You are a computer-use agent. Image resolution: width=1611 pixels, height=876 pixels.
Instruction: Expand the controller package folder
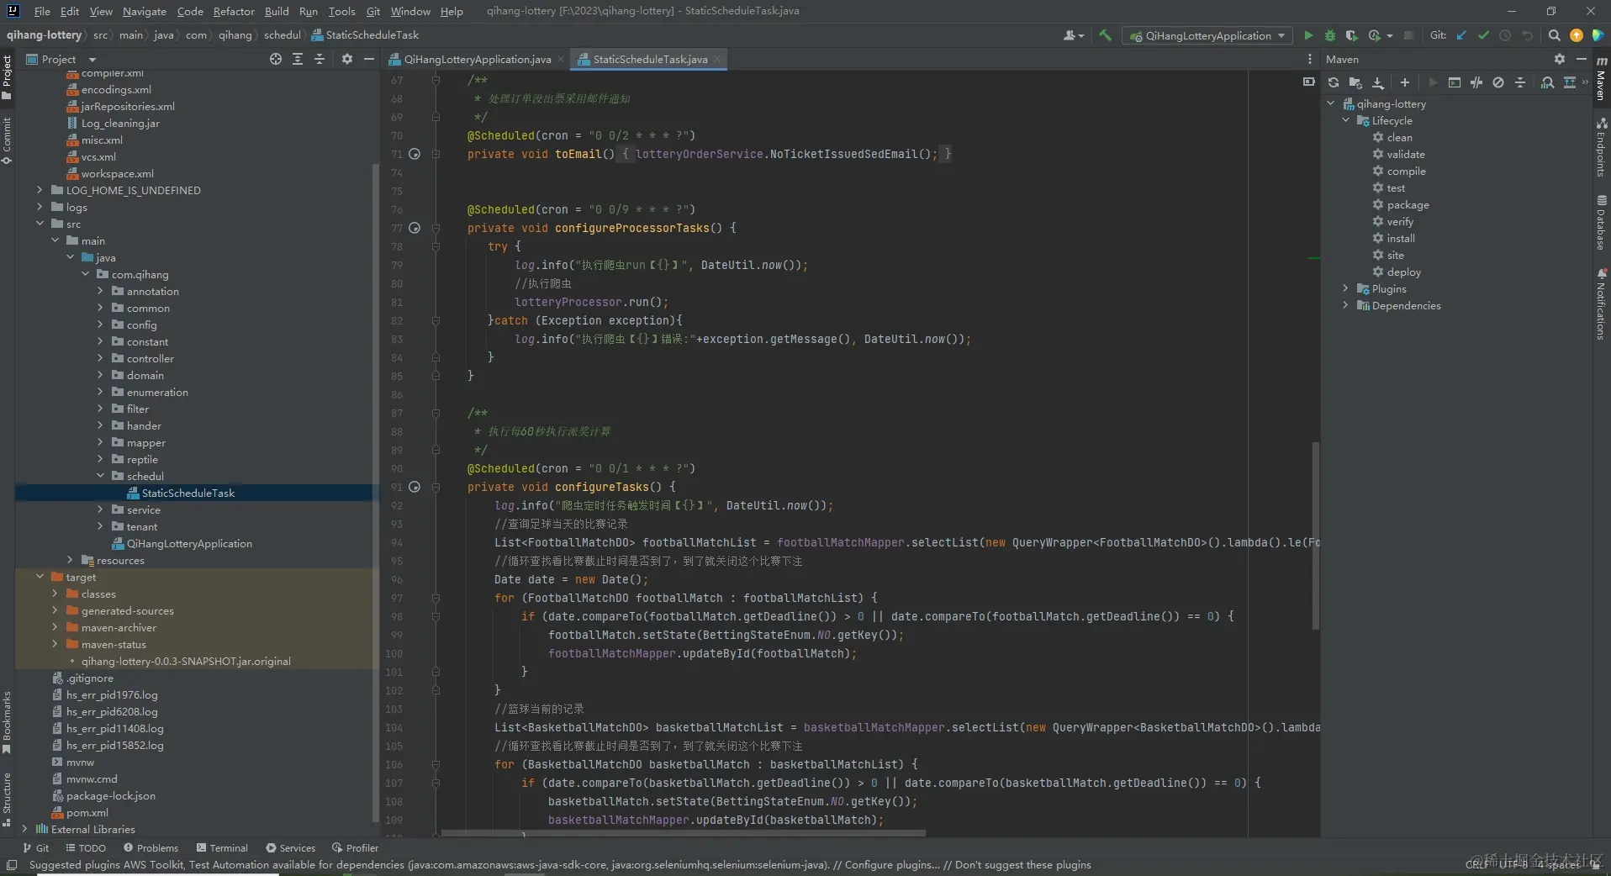click(100, 359)
